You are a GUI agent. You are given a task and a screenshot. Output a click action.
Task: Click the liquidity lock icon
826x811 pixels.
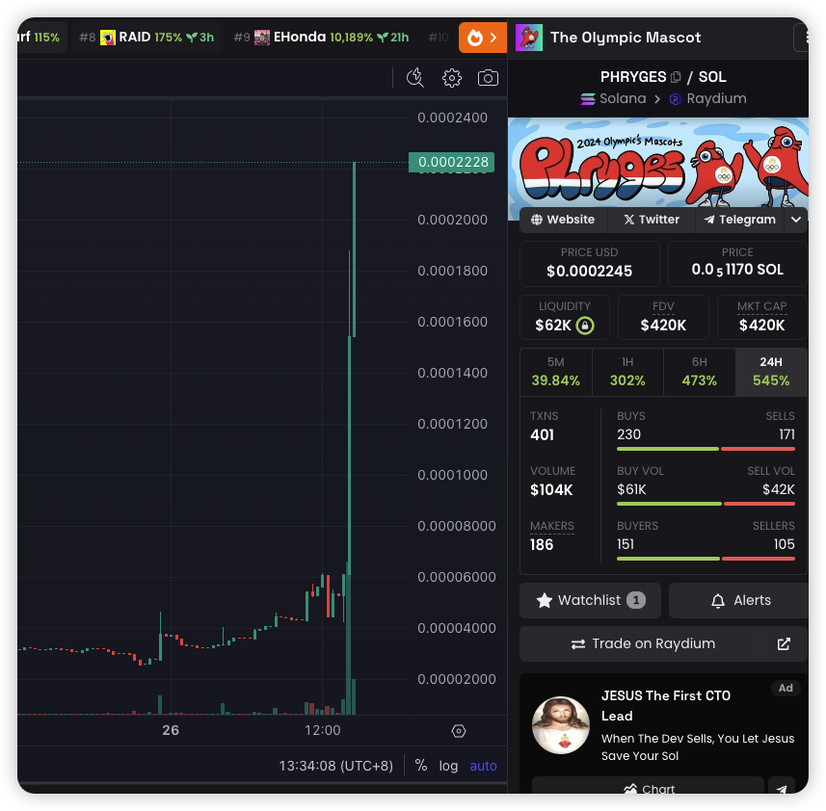point(585,326)
